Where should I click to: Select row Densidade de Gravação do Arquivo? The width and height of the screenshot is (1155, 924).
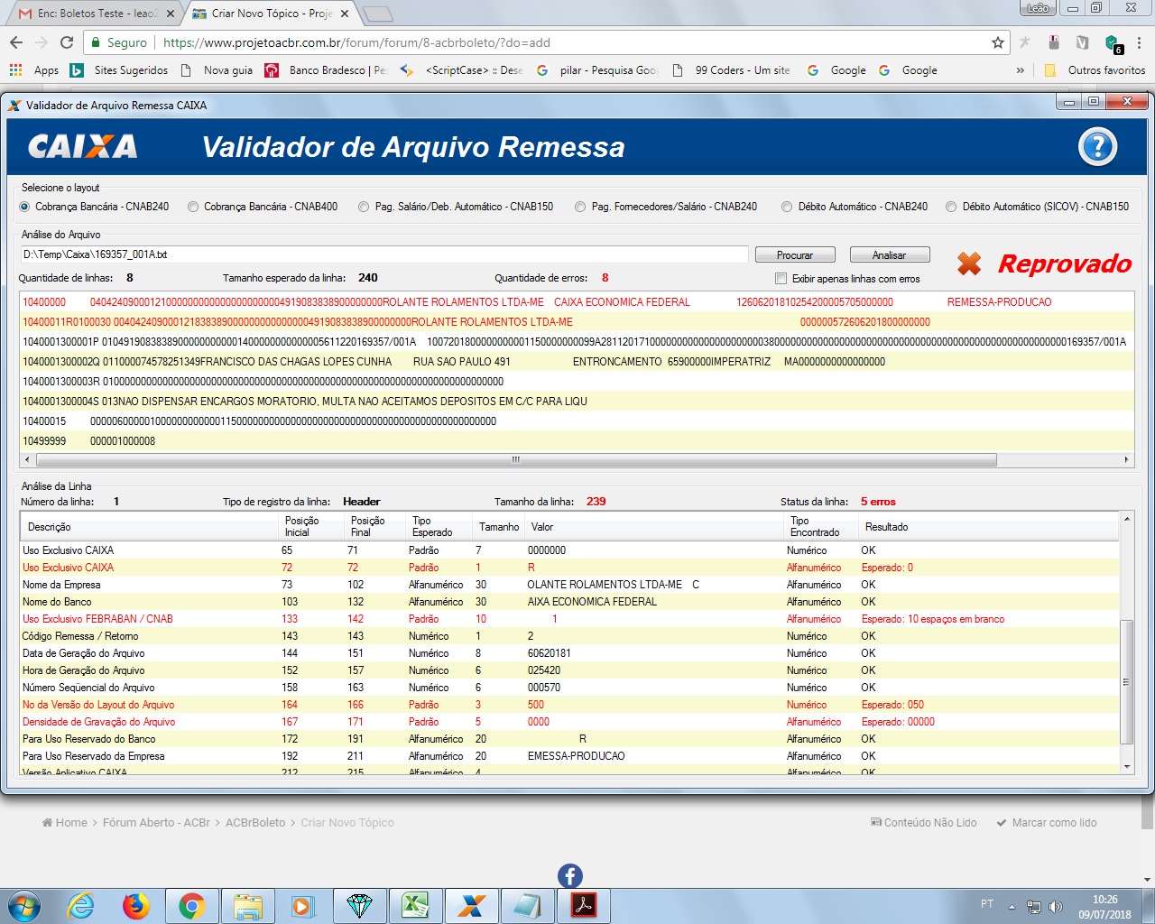[x=569, y=722]
